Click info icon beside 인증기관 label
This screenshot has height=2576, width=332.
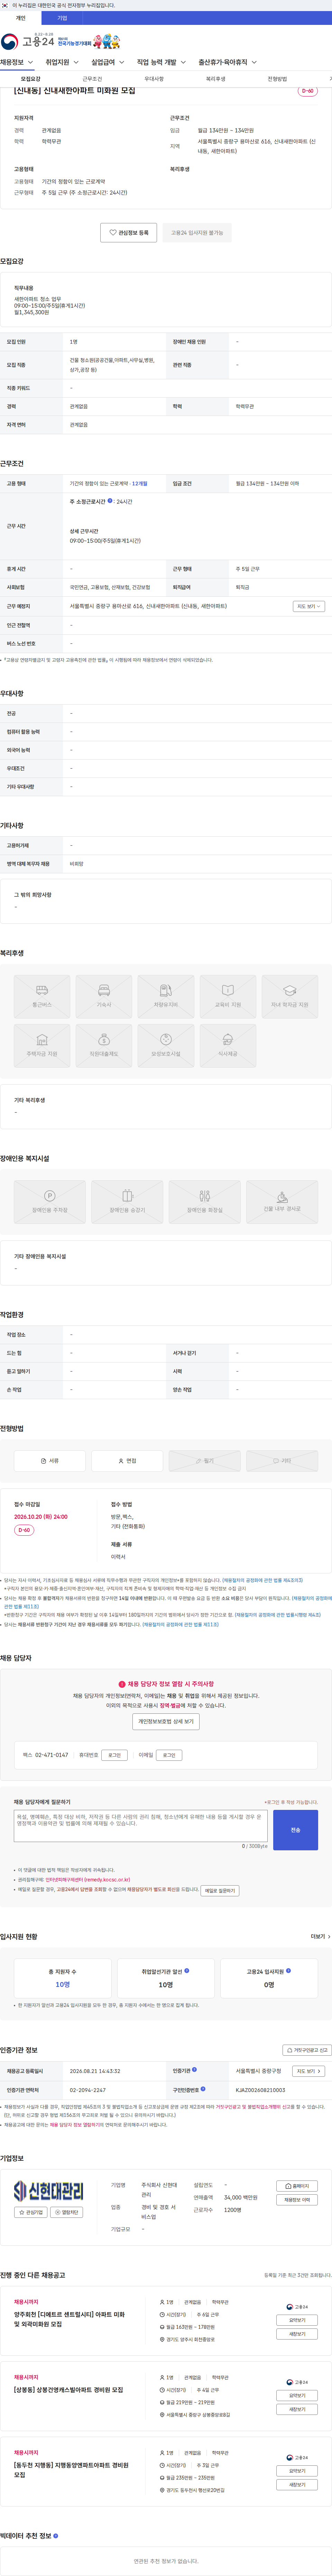[194, 2070]
